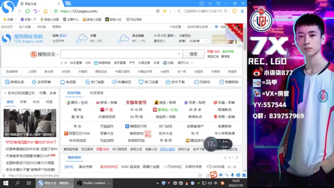The height and width of the screenshot is (188, 334).
Task: Go to the browser home page icon
Action: click(46, 11)
